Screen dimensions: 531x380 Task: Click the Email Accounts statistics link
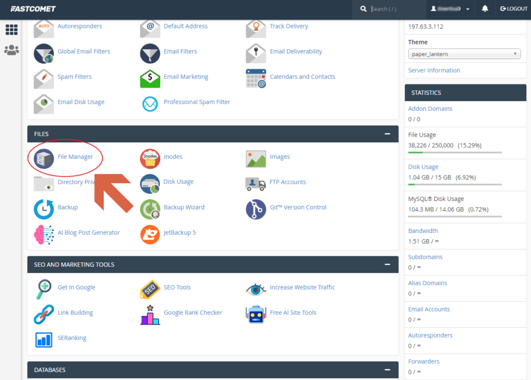pos(429,309)
